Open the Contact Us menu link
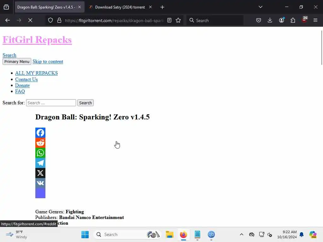Screen dimensions: 323x242 point(26,79)
